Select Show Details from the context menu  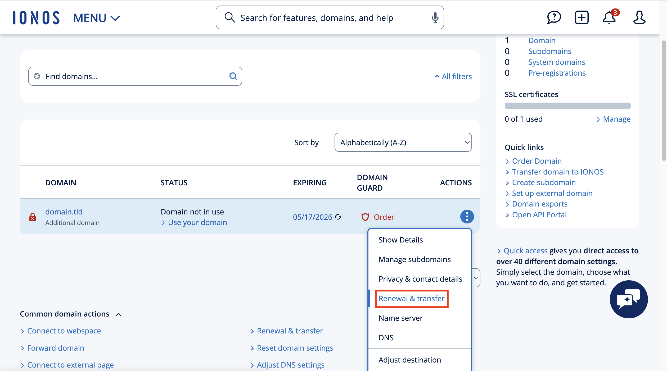tap(400, 240)
